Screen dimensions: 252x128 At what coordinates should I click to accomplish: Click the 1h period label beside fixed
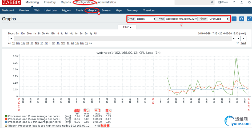pos(238,43)
